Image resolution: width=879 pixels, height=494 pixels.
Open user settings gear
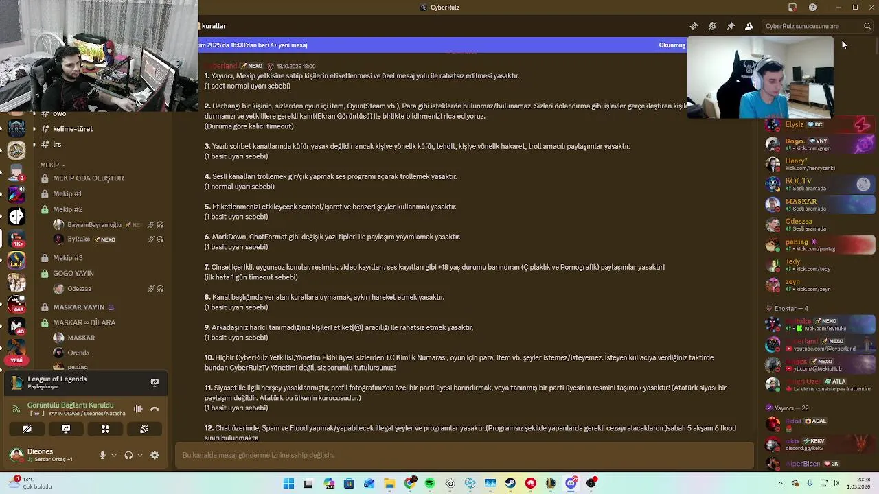point(155,455)
